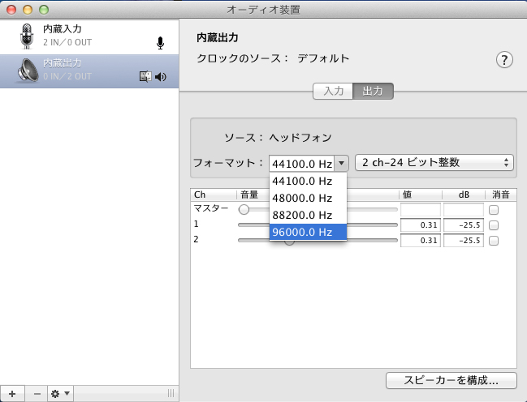Toggle mute checkbox for channel 2
Image resolution: width=527 pixels, height=402 pixels.
click(x=494, y=241)
